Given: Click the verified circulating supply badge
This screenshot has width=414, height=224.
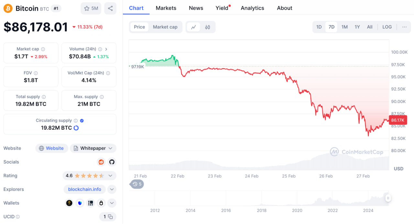Looking at the screenshot, I should click(x=82, y=120).
